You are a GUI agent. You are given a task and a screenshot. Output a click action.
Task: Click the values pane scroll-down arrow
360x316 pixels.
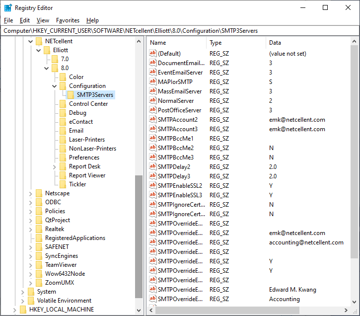click(x=354, y=302)
